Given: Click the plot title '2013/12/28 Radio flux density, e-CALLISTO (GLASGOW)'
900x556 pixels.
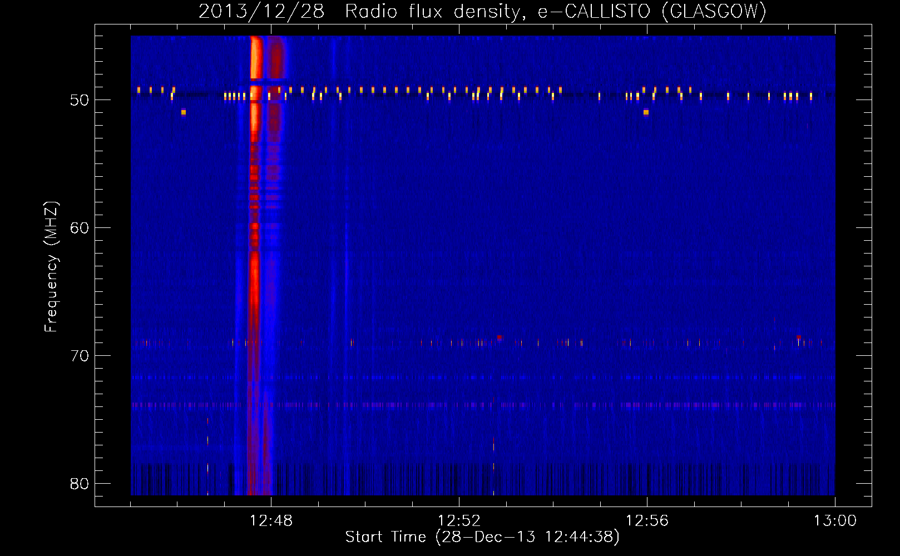Looking at the screenshot, I should (482, 11).
